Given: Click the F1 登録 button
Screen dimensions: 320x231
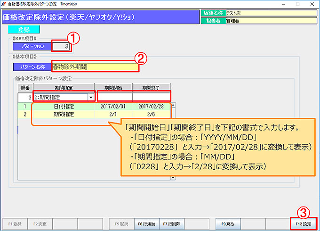Looking at the screenshot, I should pos(15,224).
